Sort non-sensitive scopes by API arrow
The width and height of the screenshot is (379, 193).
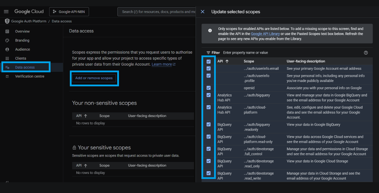85,116
